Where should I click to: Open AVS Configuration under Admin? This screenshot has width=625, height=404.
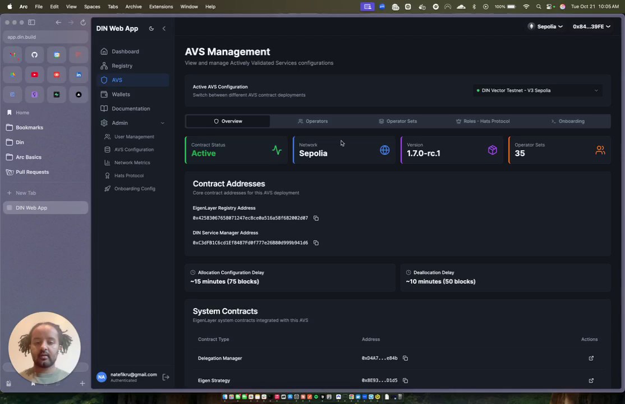pyautogui.click(x=134, y=150)
